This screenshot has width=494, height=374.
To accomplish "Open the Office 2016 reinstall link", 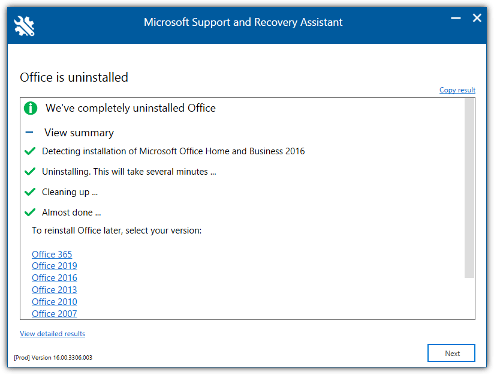I will click(54, 277).
